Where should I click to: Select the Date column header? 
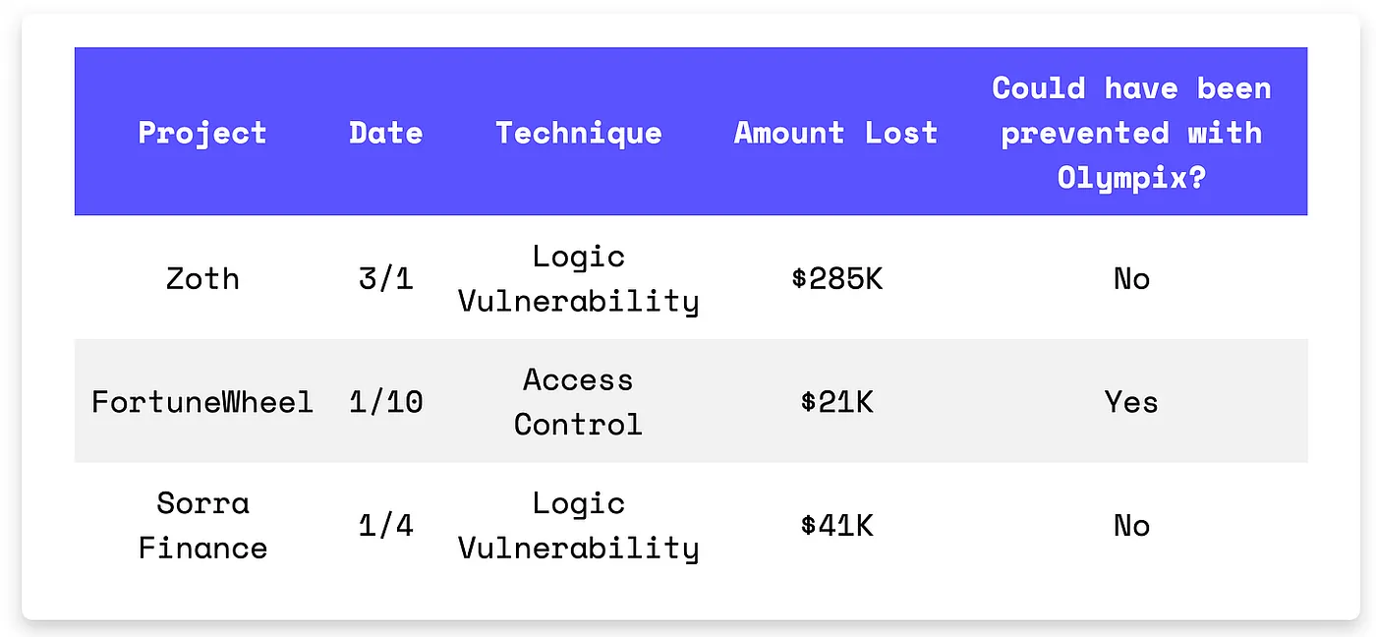pos(385,133)
